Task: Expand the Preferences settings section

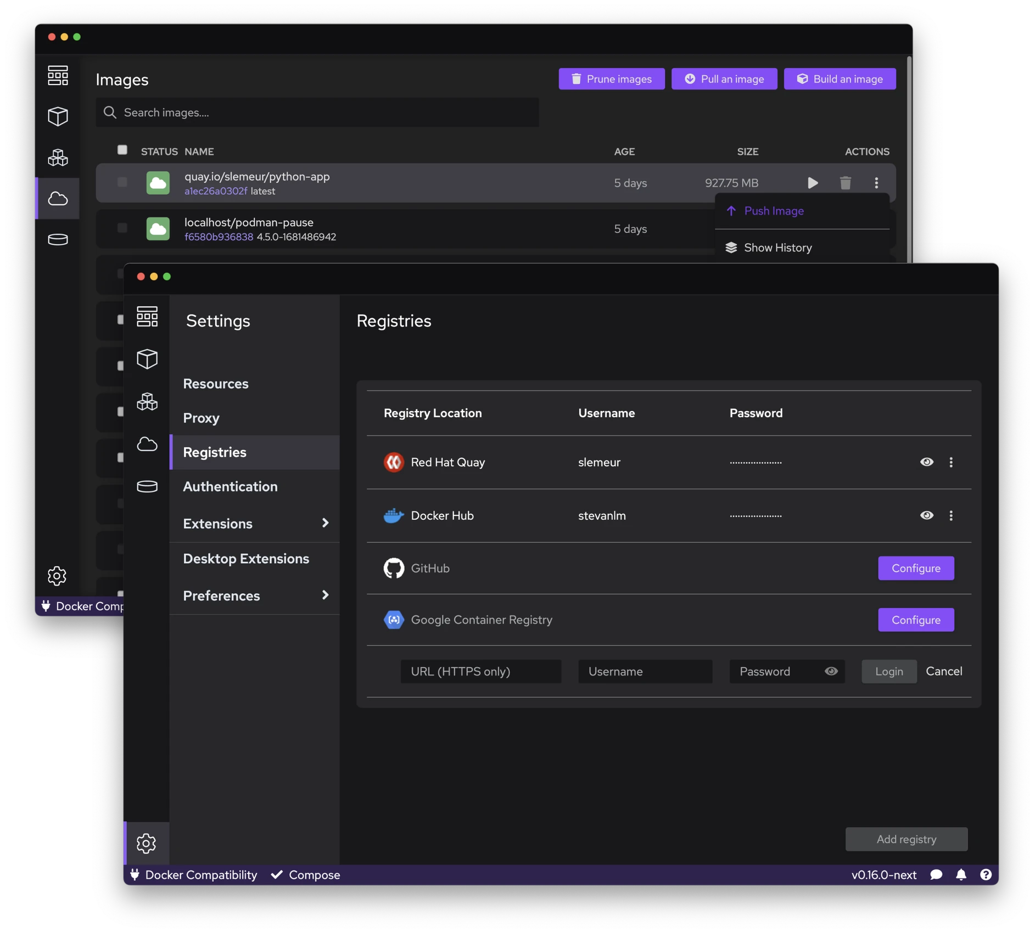Action: pyautogui.click(x=325, y=595)
